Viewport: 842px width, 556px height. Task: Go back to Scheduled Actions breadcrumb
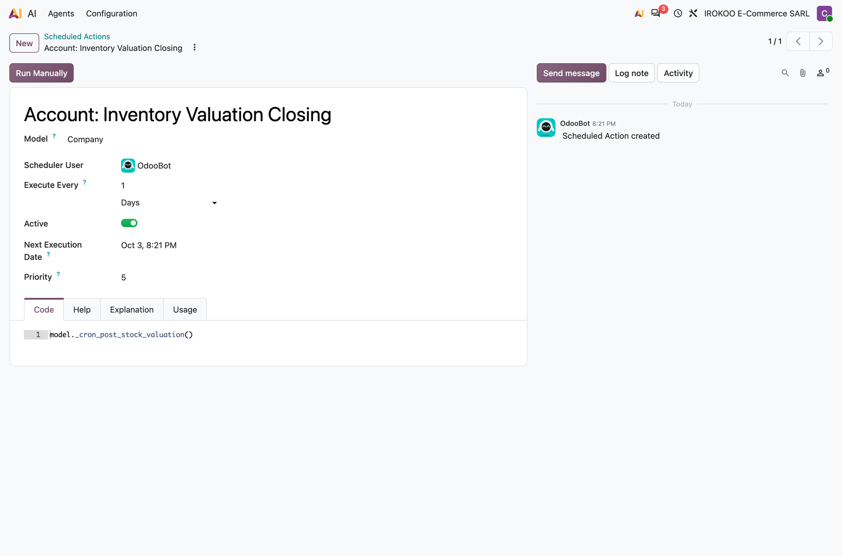tap(77, 36)
